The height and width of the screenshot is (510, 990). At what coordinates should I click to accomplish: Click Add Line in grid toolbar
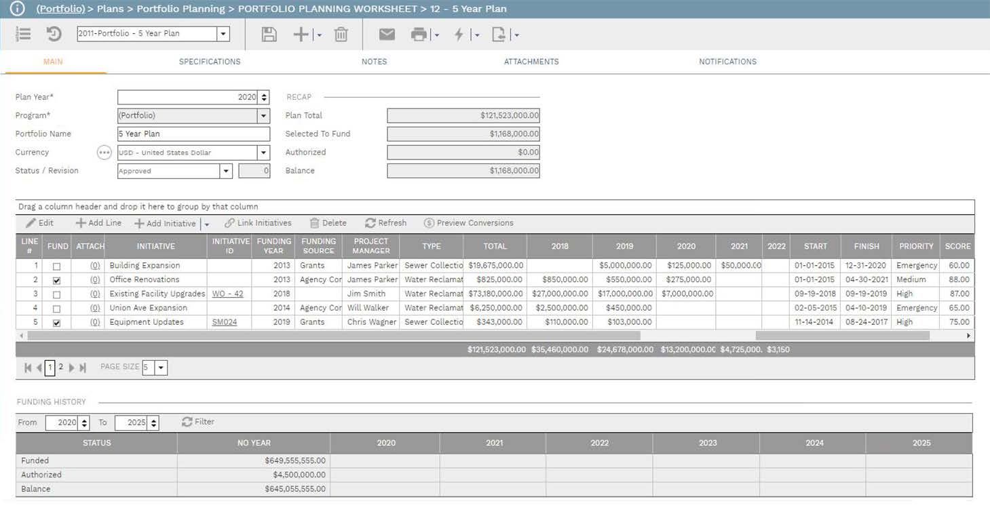98,223
